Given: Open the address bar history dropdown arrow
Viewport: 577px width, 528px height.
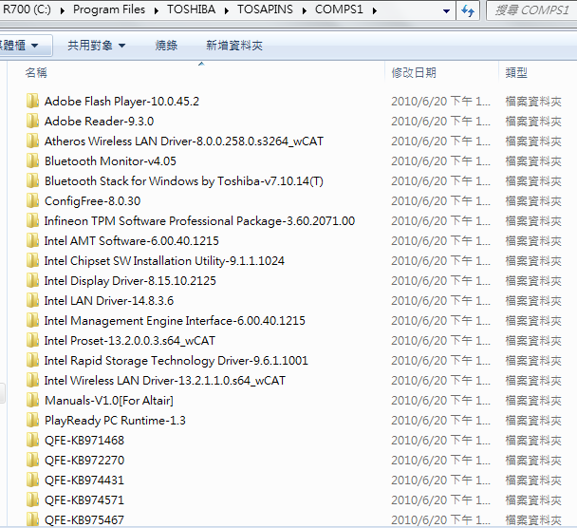Looking at the screenshot, I should (x=446, y=11).
